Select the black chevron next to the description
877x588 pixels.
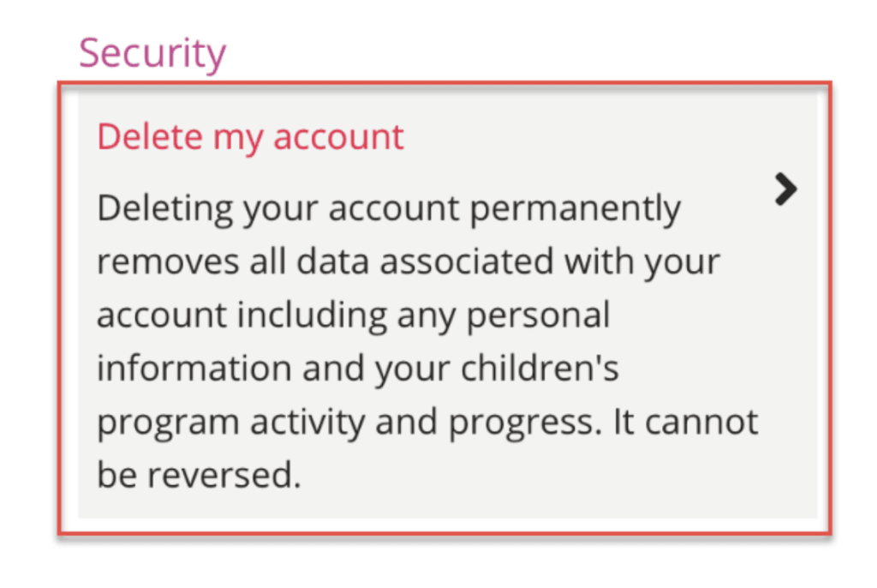tap(785, 190)
